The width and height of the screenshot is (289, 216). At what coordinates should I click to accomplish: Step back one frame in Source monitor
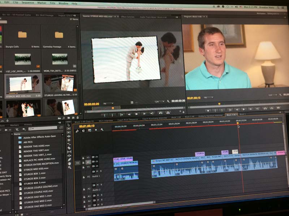coord(129,114)
